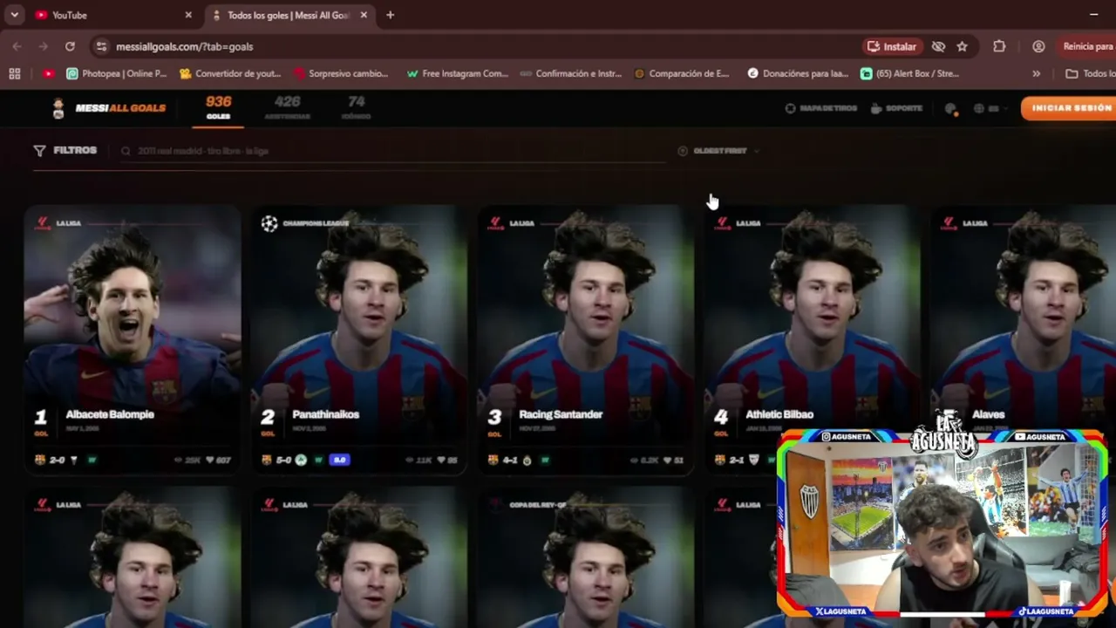The width and height of the screenshot is (1116, 628).
Task: Close the Messi All Goals browser tab
Action: click(x=364, y=15)
